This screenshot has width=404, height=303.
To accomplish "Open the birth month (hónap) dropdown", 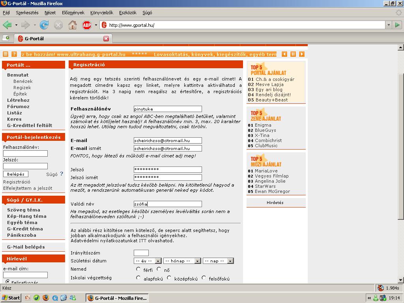I will 182,261.
